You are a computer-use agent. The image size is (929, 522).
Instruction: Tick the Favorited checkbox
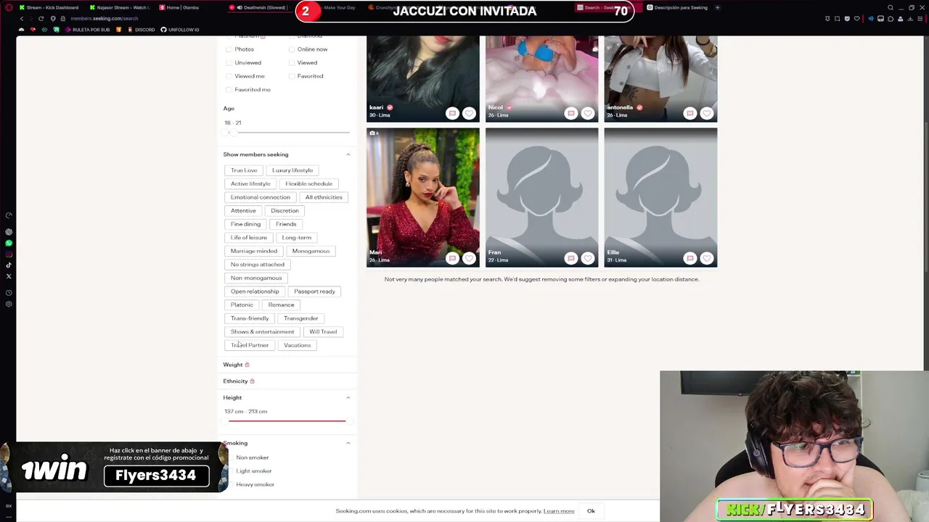[292, 76]
